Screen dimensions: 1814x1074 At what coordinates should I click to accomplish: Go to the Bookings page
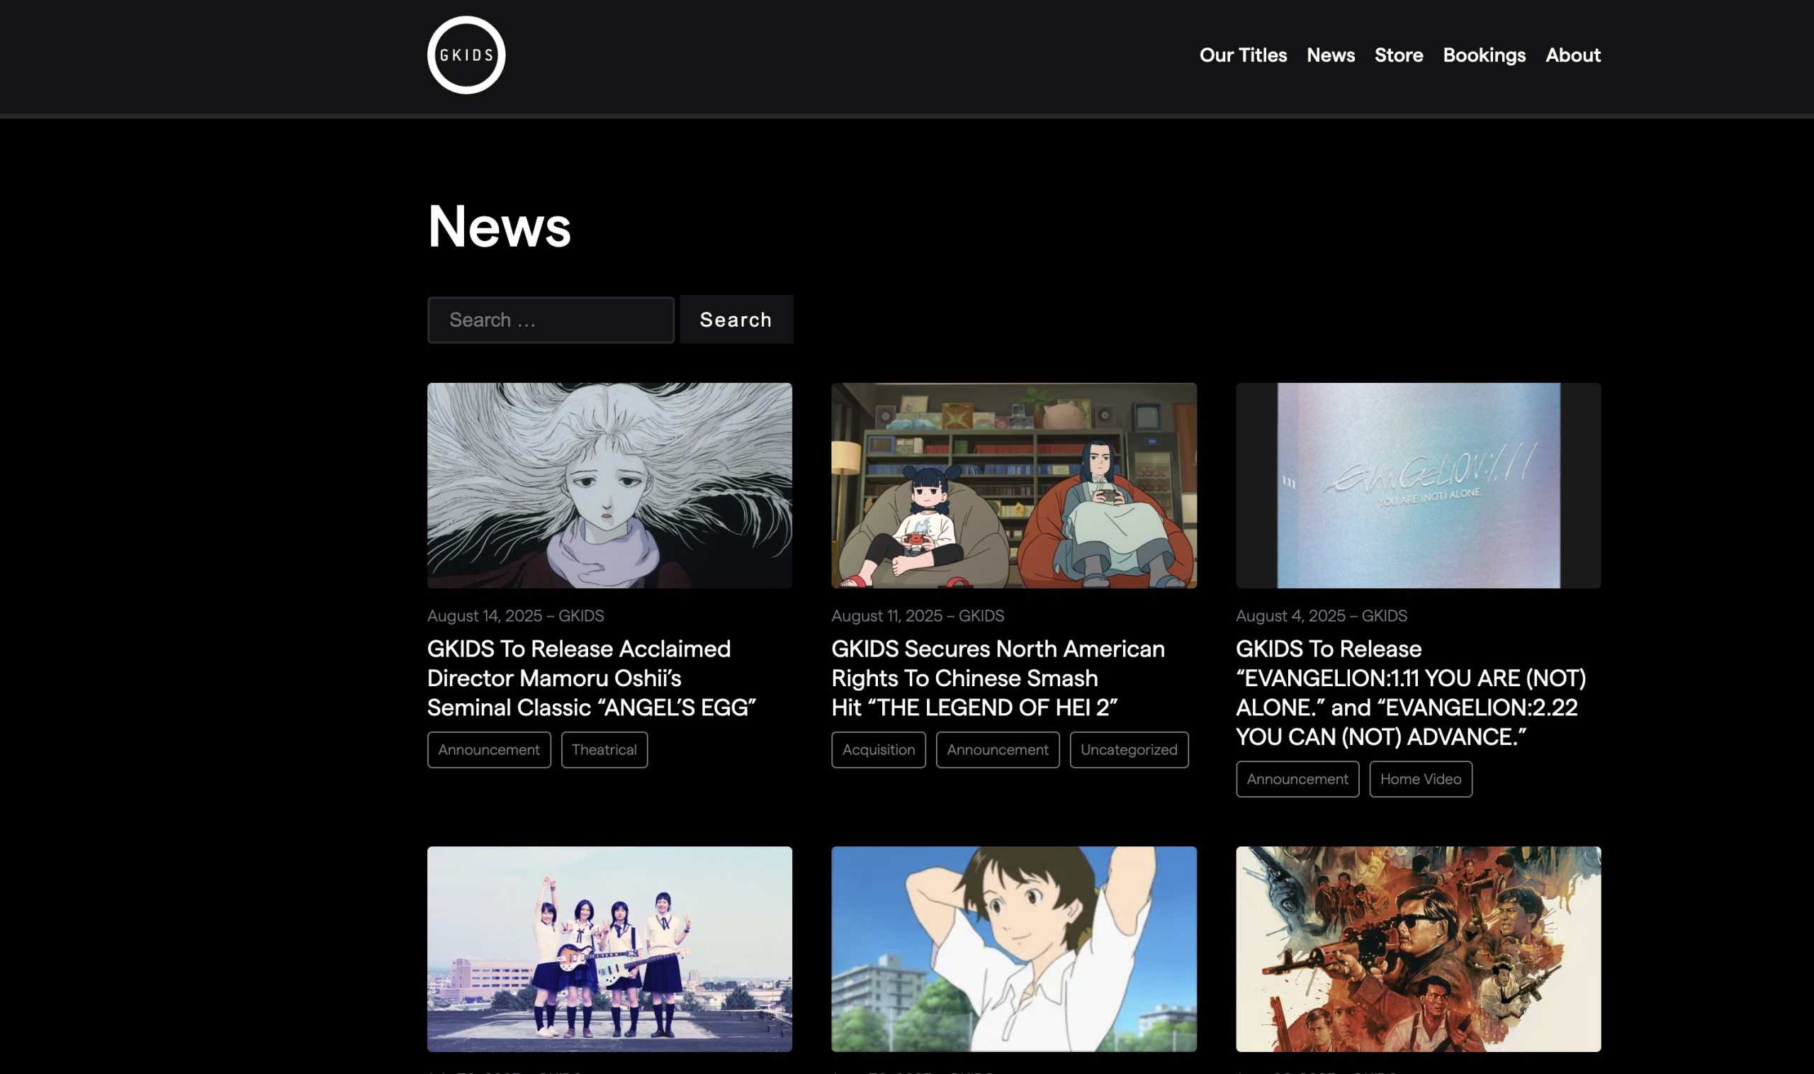click(x=1484, y=55)
